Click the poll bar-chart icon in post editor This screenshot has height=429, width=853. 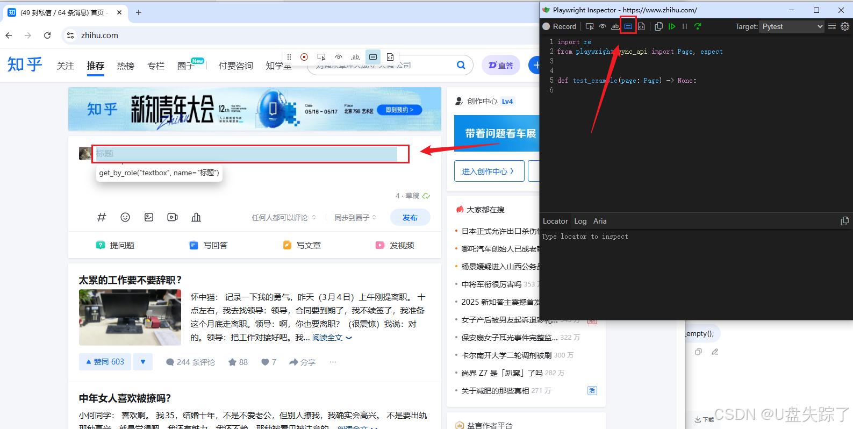[196, 217]
